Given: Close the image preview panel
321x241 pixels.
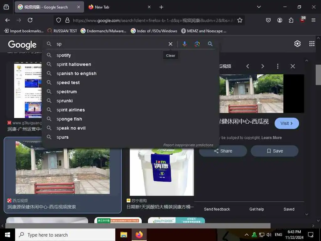Looking at the screenshot, I should [293, 66].
